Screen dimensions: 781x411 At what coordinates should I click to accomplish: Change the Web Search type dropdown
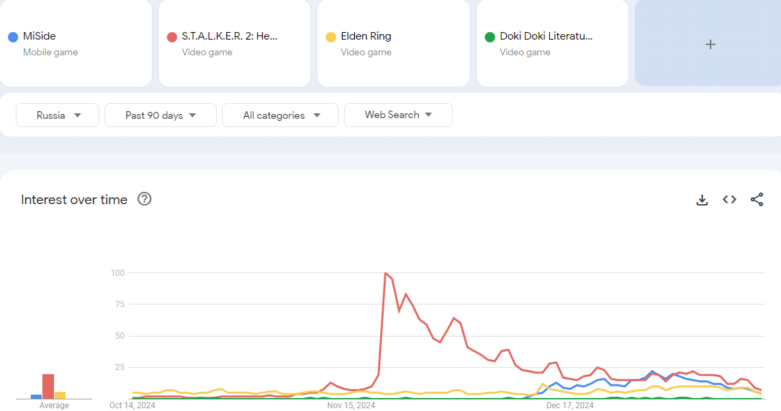398,115
